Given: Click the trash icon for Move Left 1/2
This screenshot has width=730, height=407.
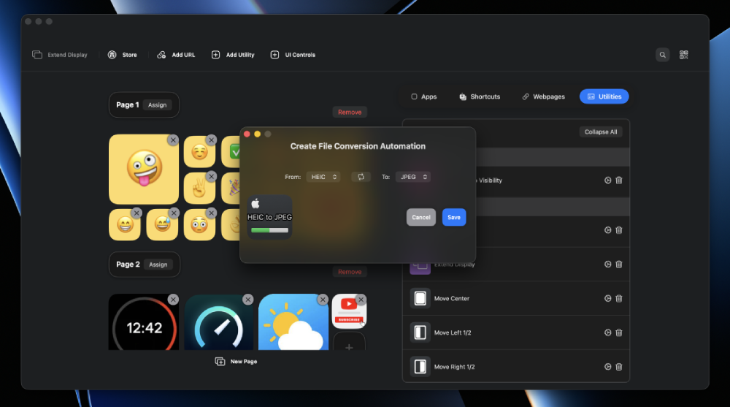Looking at the screenshot, I should [619, 332].
